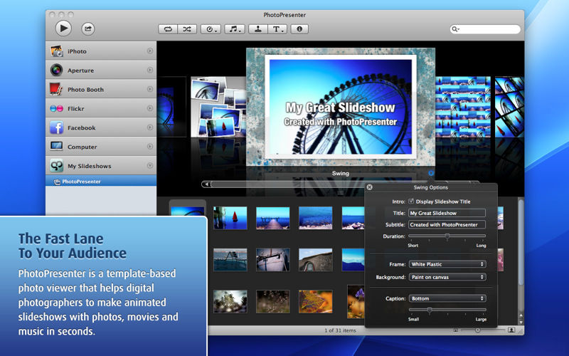Click the Title field 'My Great Slideshow'
Screen dimensions: 569x356
point(447,213)
